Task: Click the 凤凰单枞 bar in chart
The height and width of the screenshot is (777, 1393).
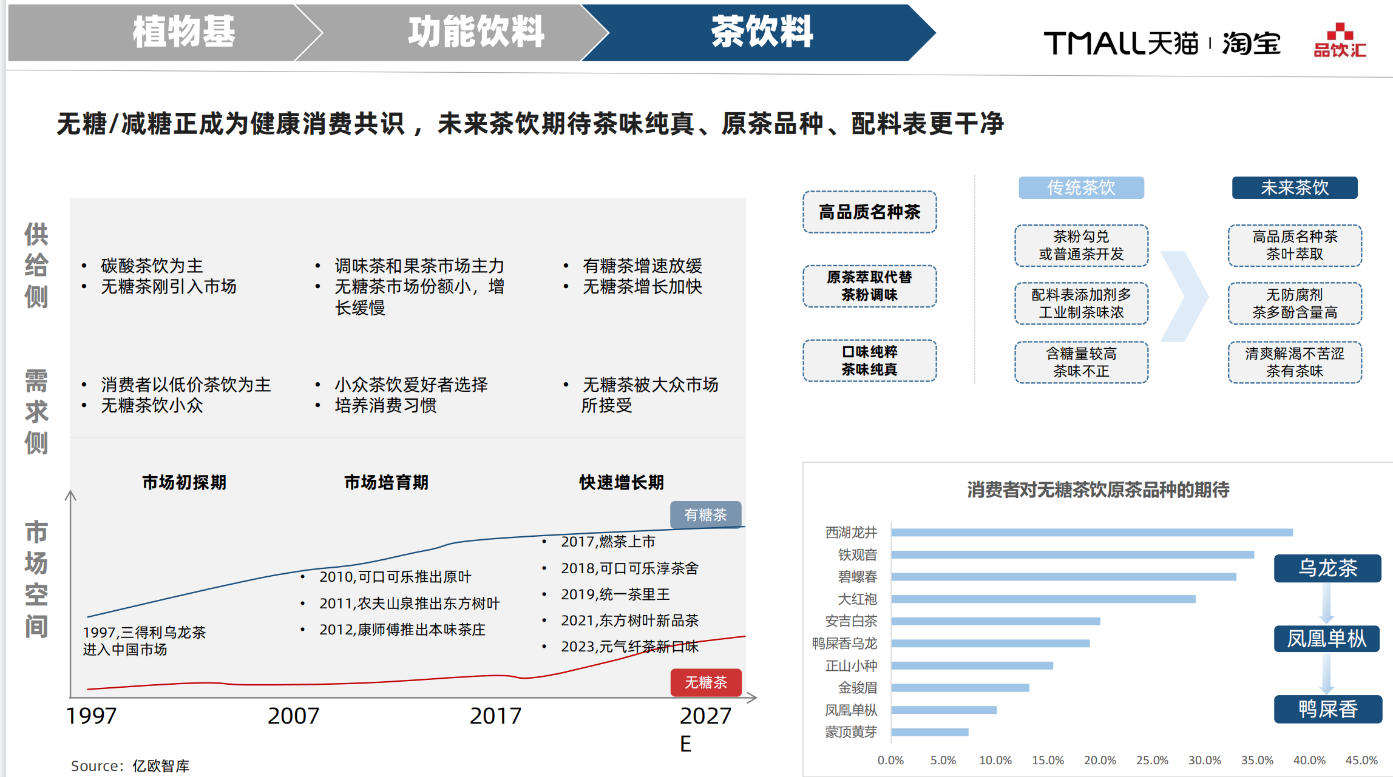Action: [944, 710]
